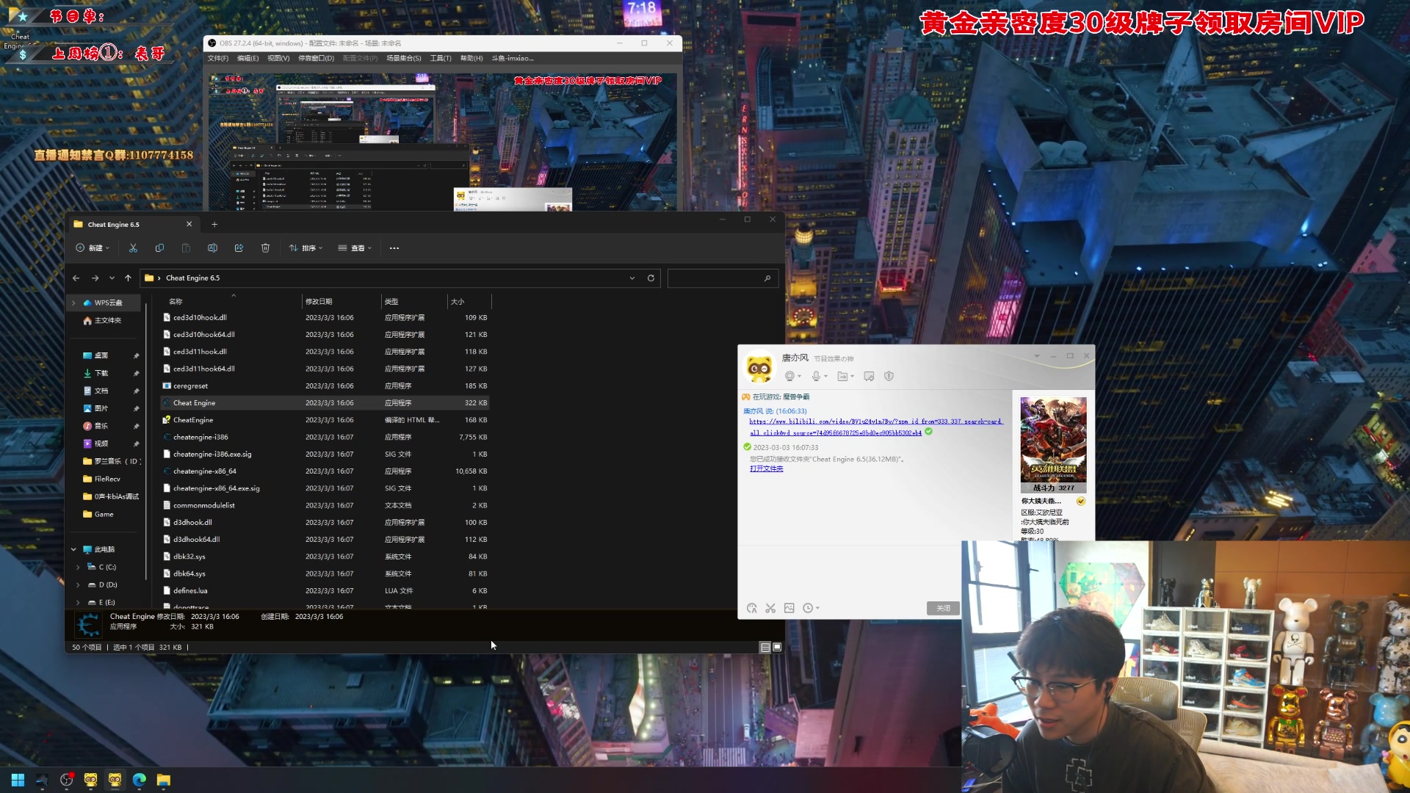Click the shield report icon in chat header
Viewport: 1410px width, 793px height.
[889, 376]
